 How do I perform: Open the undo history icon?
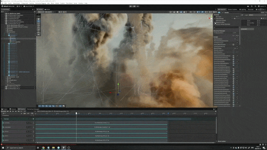click(252, 6)
